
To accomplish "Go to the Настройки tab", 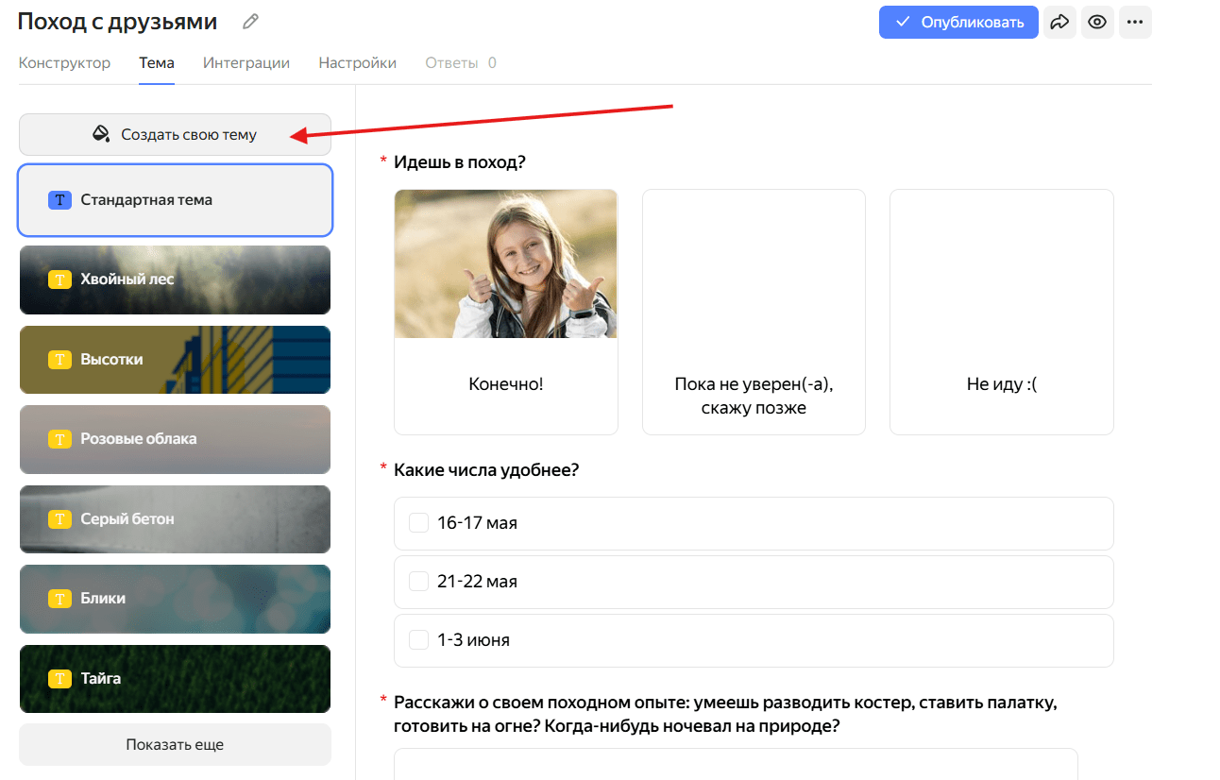I will pyautogui.click(x=358, y=63).
